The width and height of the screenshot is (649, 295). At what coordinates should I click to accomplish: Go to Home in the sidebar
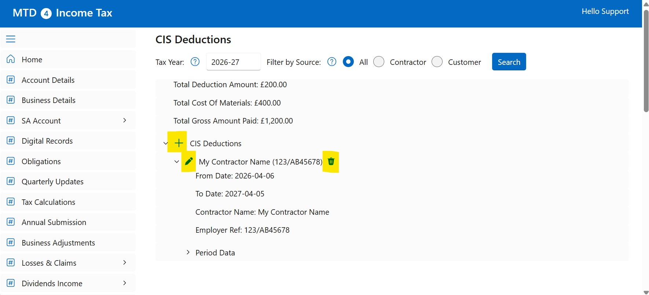click(x=68, y=59)
